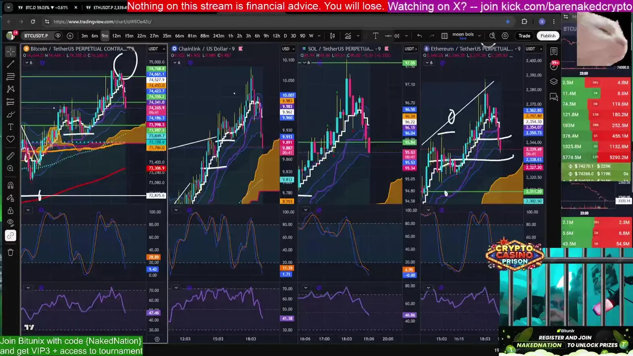This screenshot has width=633, height=356.
Task: Change Bitcoin chart USDT currency dropdown
Action: (x=156, y=48)
